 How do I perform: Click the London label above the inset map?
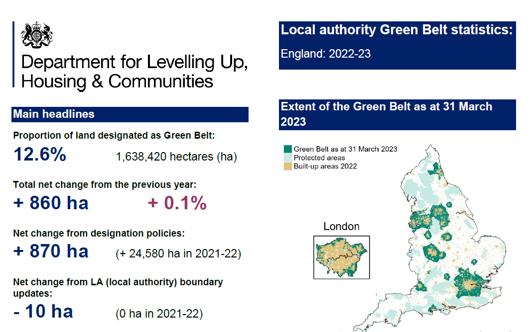pos(342,227)
